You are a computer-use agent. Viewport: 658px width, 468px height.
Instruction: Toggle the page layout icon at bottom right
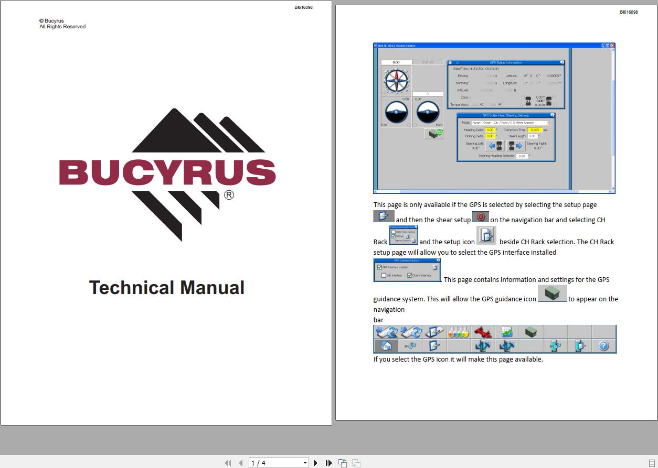coord(652,463)
